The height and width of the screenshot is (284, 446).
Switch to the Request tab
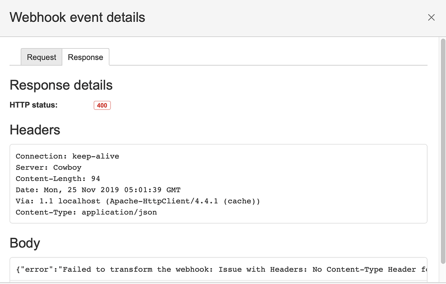coord(41,57)
